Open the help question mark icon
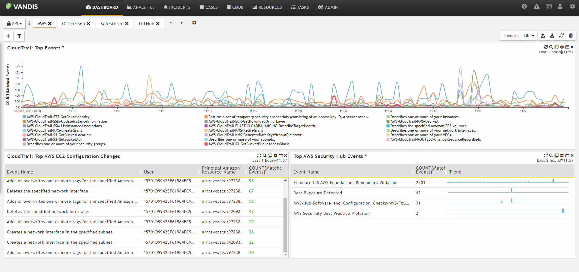The image size is (579, 272). pos(524,6)
